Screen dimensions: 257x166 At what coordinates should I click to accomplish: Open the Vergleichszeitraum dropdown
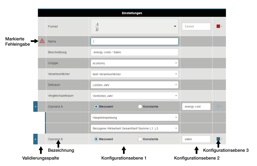pos(134,96)
